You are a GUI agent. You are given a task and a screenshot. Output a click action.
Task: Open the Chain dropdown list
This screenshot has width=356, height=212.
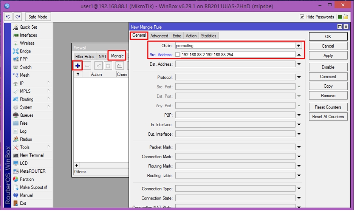click(x=299, y=46)
